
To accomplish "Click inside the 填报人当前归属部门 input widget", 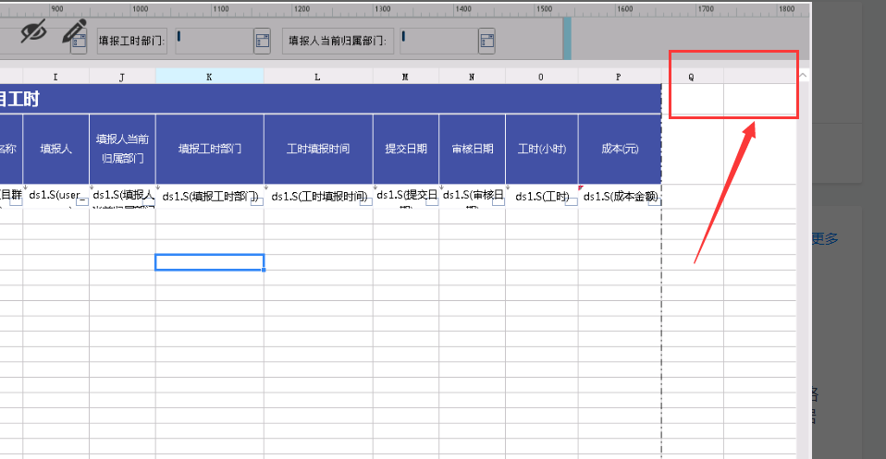I will coord(439,42).
